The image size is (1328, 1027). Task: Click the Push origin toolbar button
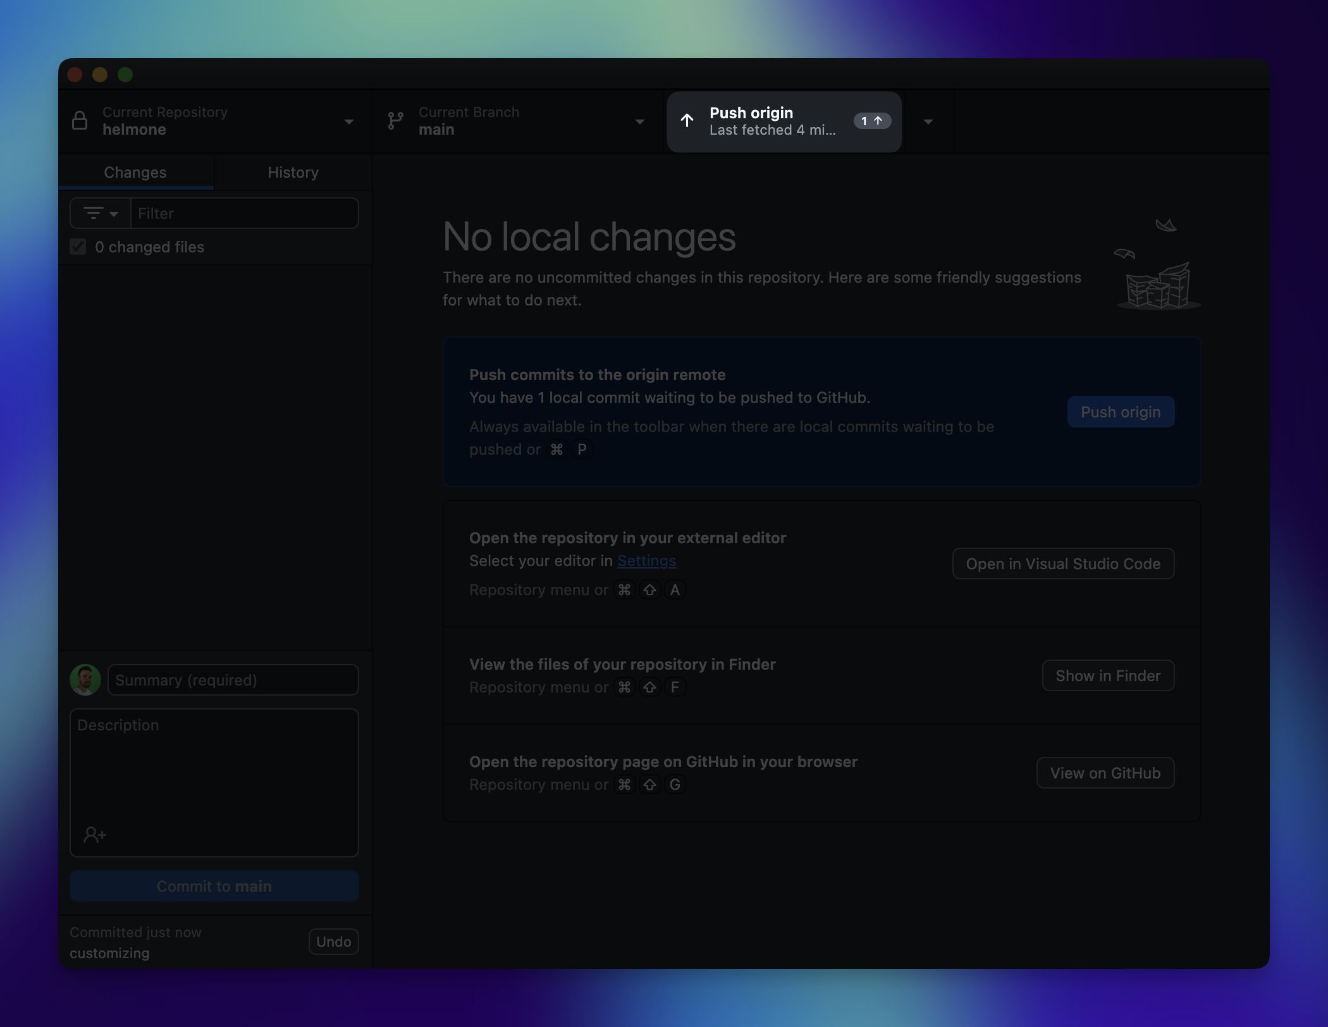[784, 121]
